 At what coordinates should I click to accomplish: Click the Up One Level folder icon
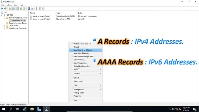tap(10, 8)
